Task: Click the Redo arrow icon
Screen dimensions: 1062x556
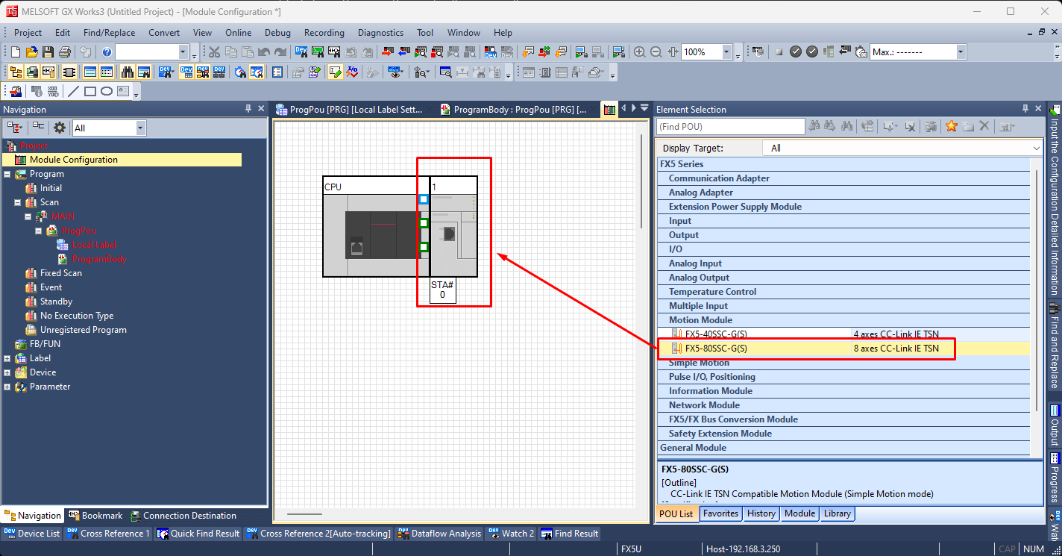Action: pyautogui.click(x=280, y=52)
